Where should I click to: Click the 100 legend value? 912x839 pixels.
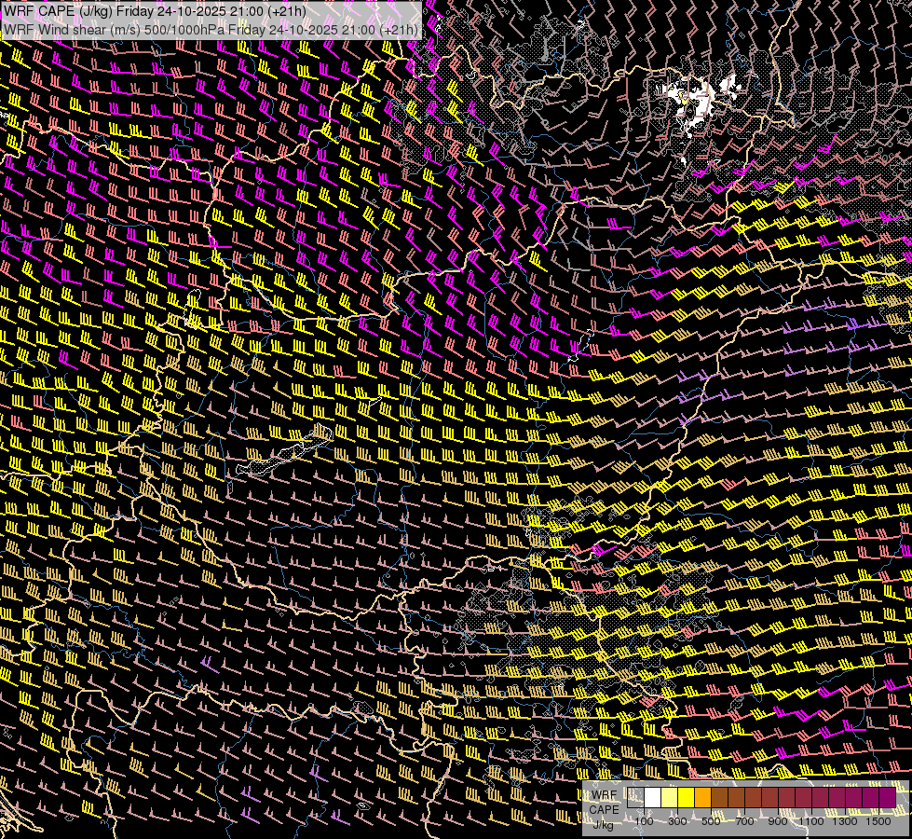tap(644, 821)
